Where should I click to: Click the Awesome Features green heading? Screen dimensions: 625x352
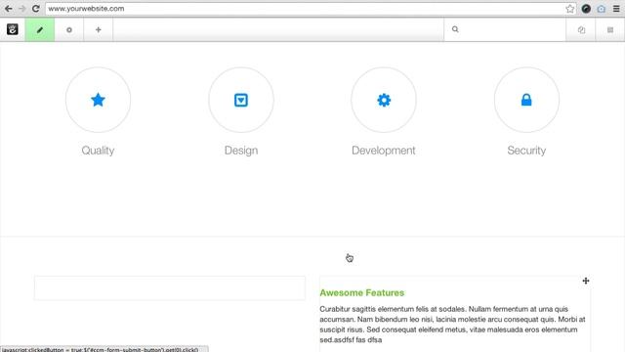(x=362, y=293)
